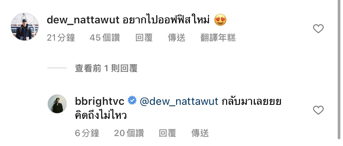Click the 21分鐘 timestamp
Image resolution: width=343 pixels, height=146 pixels.
pos(61,38)
